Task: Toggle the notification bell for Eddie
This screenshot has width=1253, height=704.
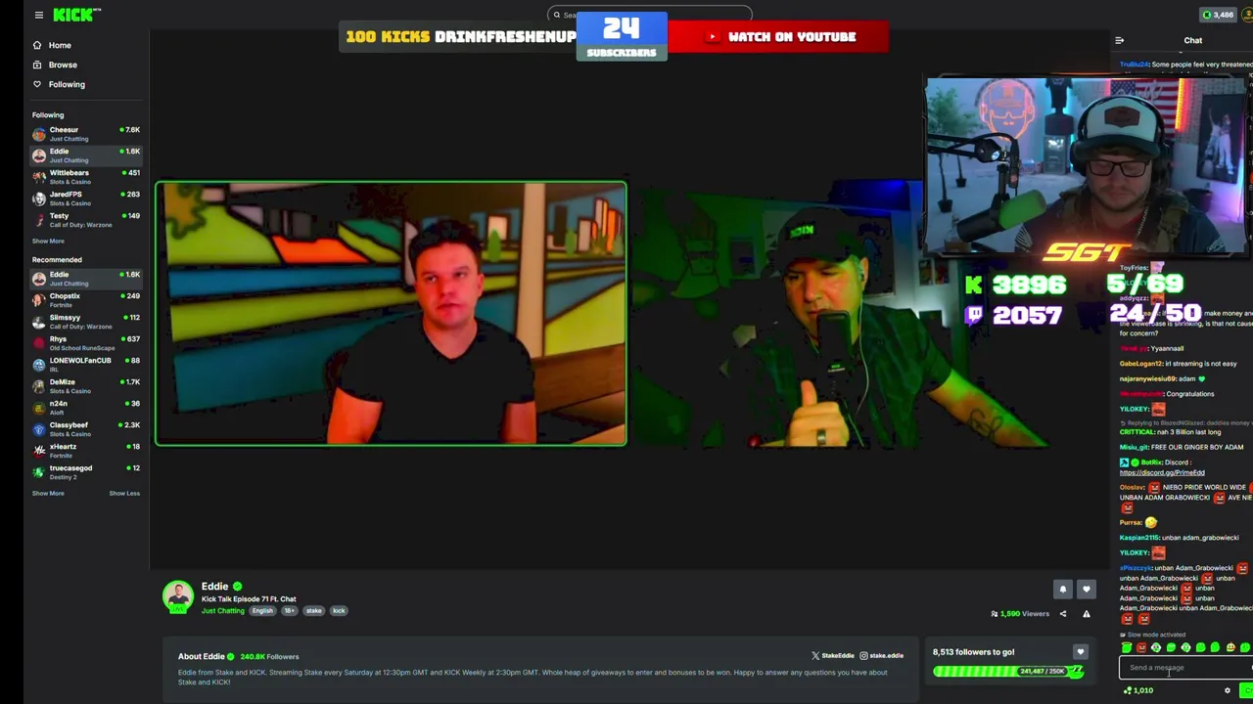Action: [1062, 590]
